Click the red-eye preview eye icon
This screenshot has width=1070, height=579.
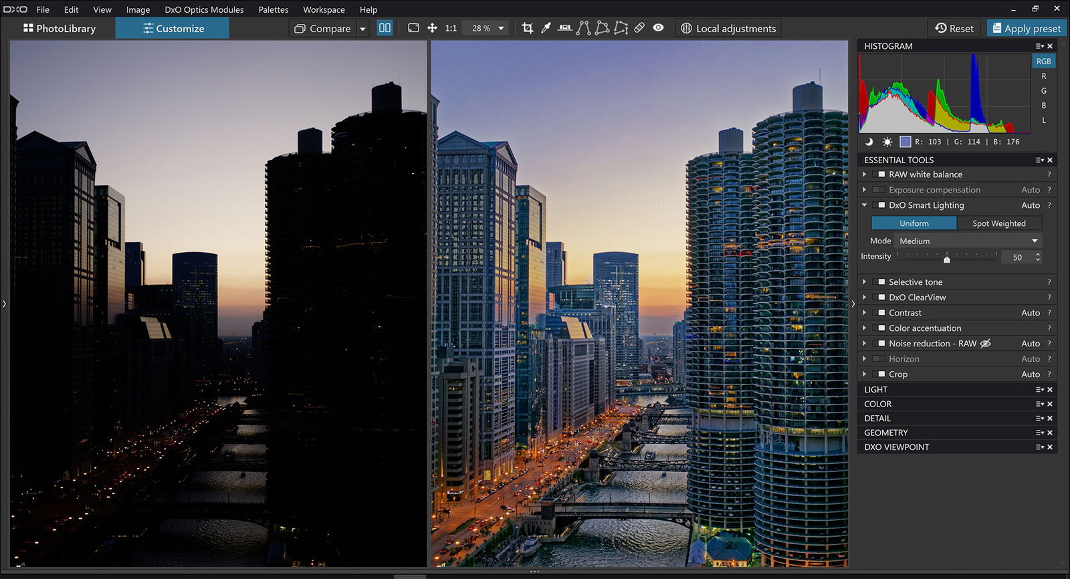coord(659,28)
